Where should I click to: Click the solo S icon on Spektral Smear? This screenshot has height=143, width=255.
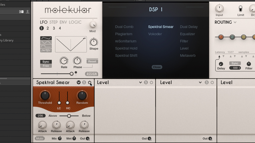84,82
